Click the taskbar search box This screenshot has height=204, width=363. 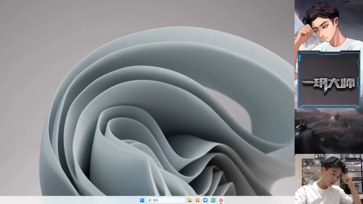tap(166, 200)
